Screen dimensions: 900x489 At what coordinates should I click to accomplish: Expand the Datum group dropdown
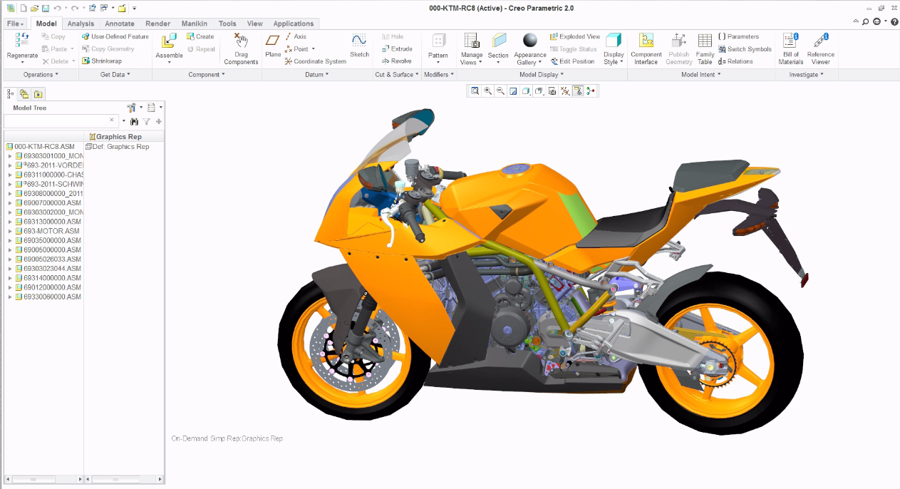(317, 74)
